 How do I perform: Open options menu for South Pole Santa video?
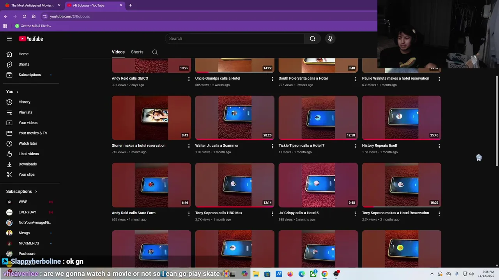pyautogui.click(x=356, y=79)
